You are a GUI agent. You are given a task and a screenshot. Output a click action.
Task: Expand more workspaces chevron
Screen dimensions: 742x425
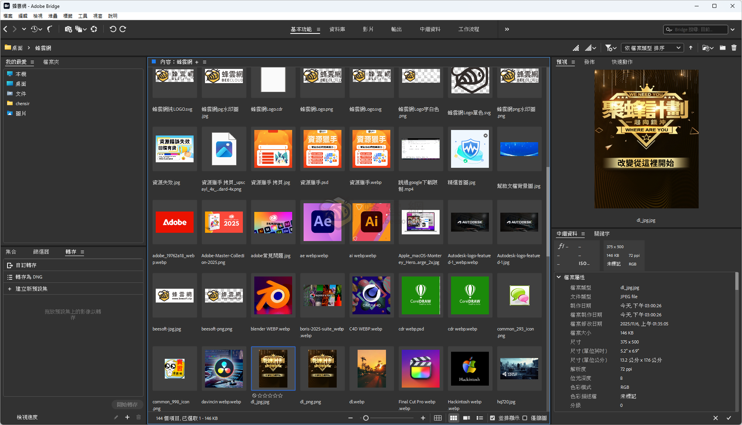tap(507, 30)
